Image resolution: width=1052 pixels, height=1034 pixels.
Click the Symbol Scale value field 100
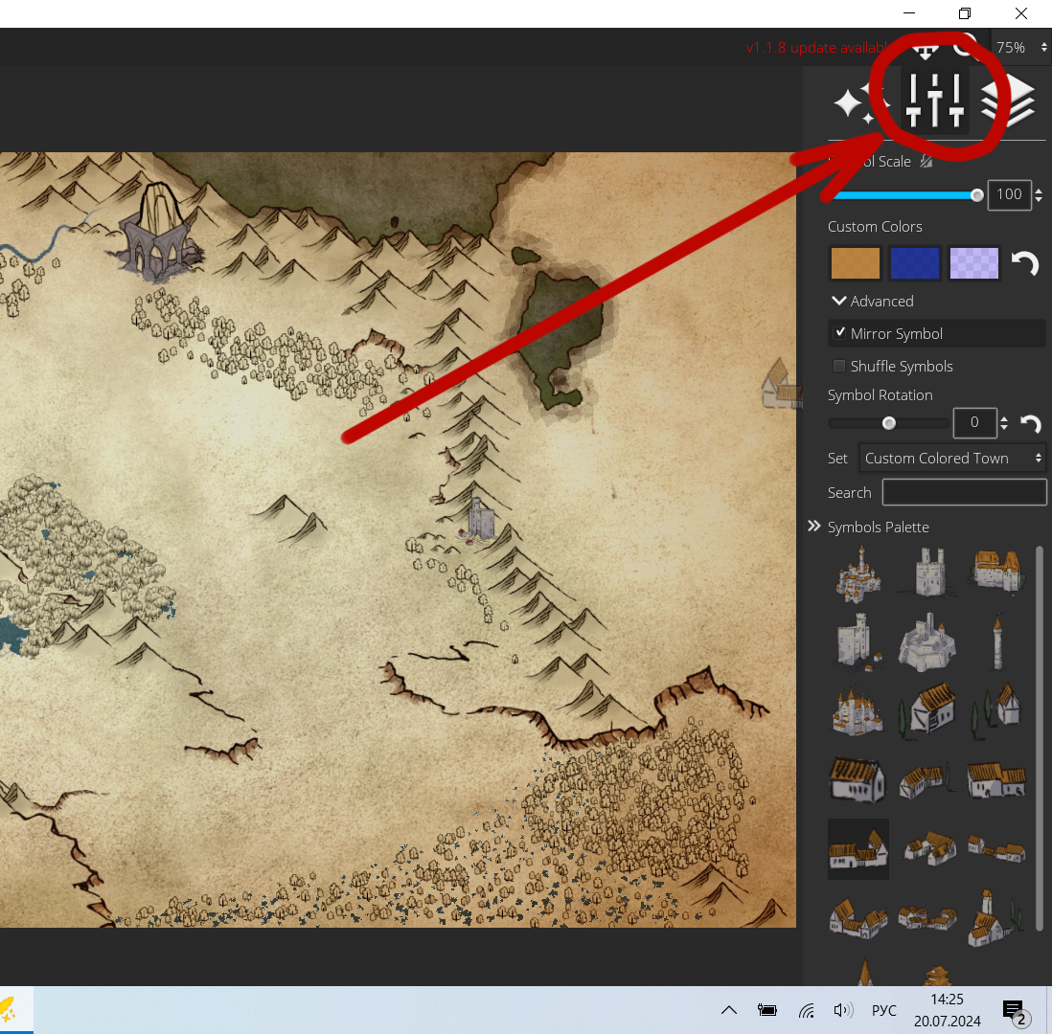(1009, 194)
